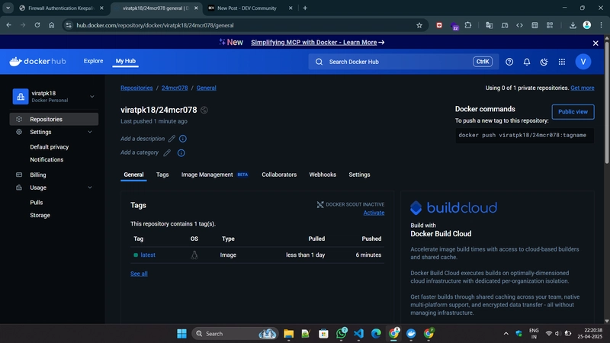
Task: Expand the viratpk18 account switcher
Action: click(91, 97)
